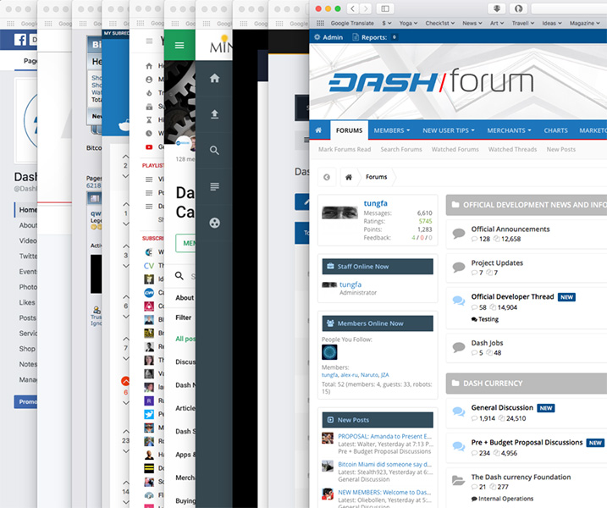Open CHARTS tab in forum navbar
The image size is (607, 508).
coord(555,130)
